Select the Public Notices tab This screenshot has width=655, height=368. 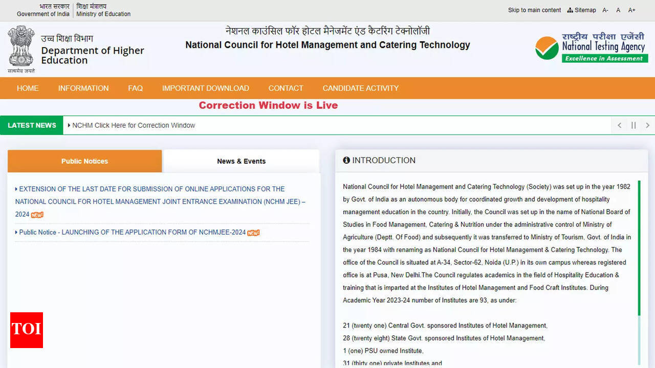(85, 161)
